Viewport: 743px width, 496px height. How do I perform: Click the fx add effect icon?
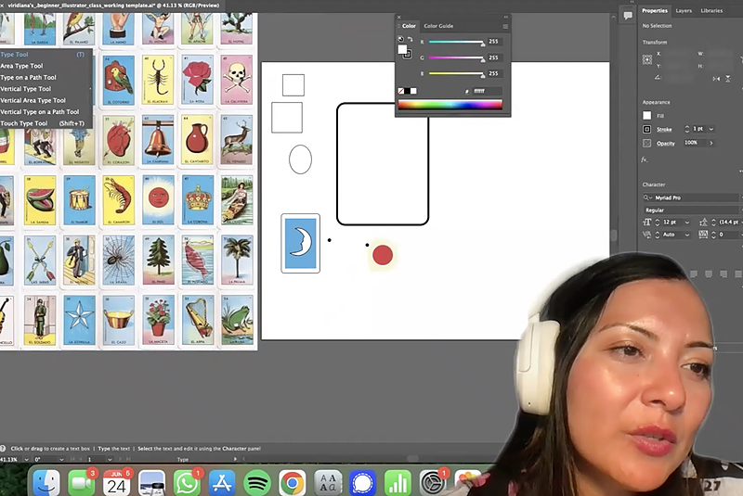pos(644,159)
